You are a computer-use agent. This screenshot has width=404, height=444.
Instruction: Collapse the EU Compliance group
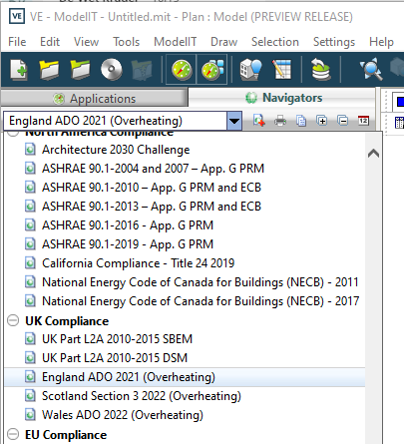[13, 434]
